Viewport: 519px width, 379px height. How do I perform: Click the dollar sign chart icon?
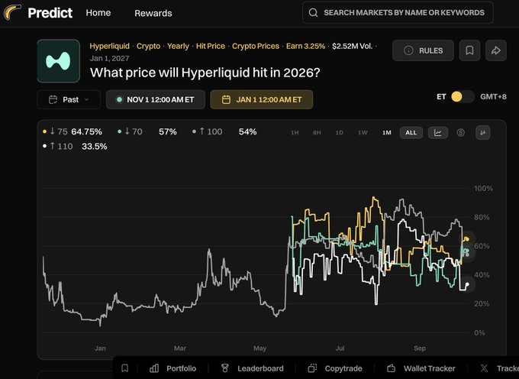pyautogui.click(x=460, y=132)
